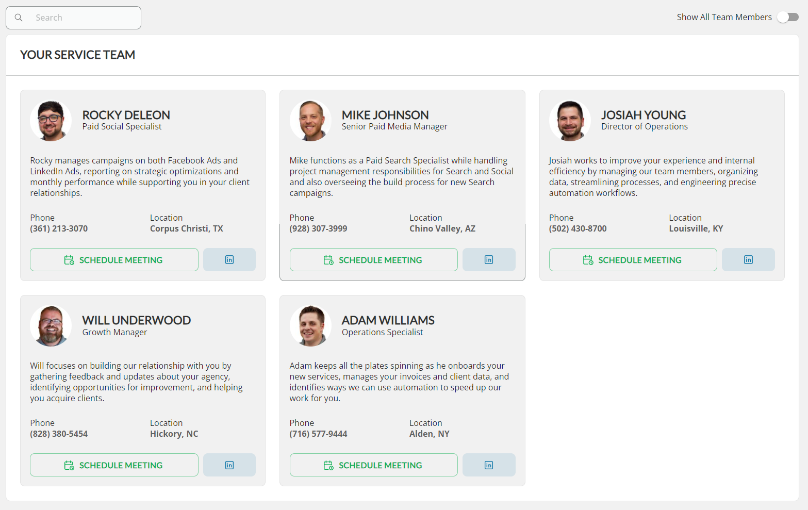Schedule a meeting with Rocky Deleon
This screenshot has width=808, height=510.
click(114, 260)
